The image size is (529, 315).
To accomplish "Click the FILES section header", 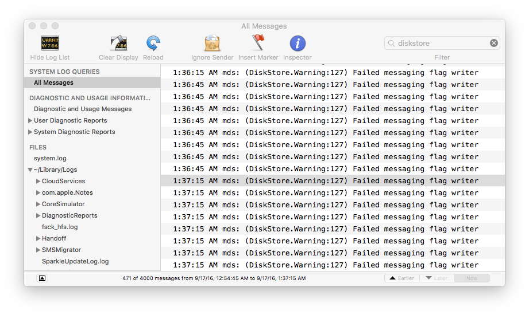I will [38, 147].
